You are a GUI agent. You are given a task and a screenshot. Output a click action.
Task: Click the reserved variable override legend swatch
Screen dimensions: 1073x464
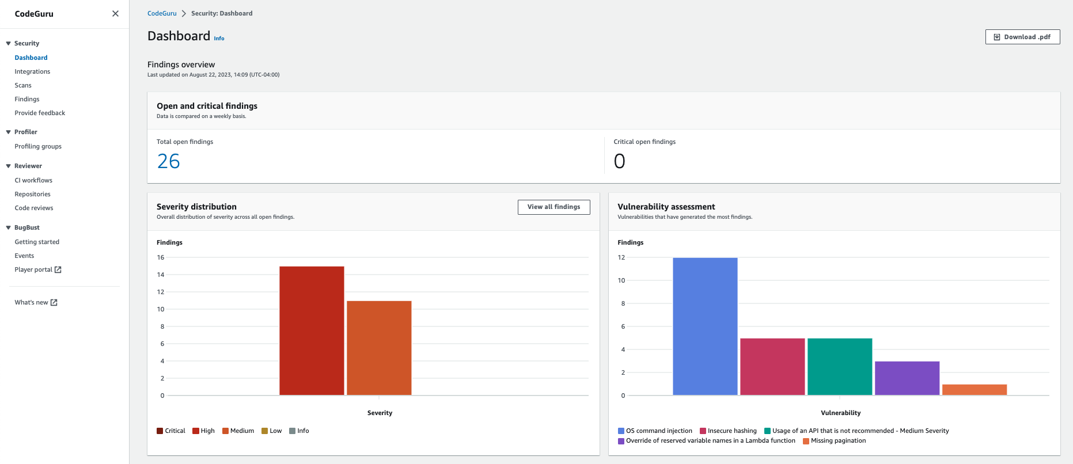(621, 441)
